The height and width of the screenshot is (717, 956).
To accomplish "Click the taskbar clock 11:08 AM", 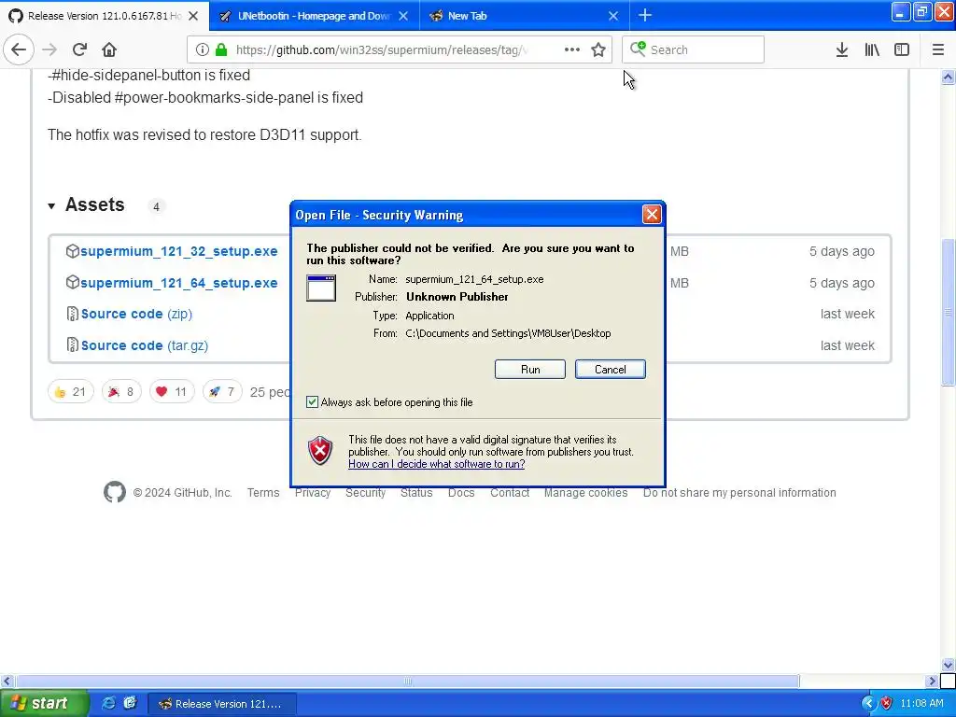I will [x=921, y=703].
